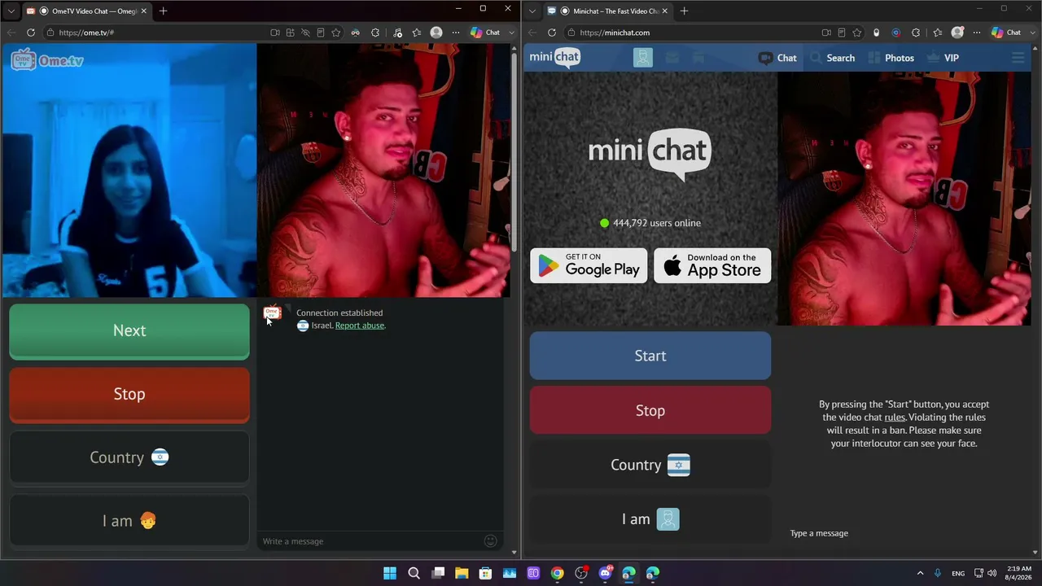The width and height of the screenshot is (1042, 586).
Task: Open Microsoft Store from the taskbar
Action: 485,573
